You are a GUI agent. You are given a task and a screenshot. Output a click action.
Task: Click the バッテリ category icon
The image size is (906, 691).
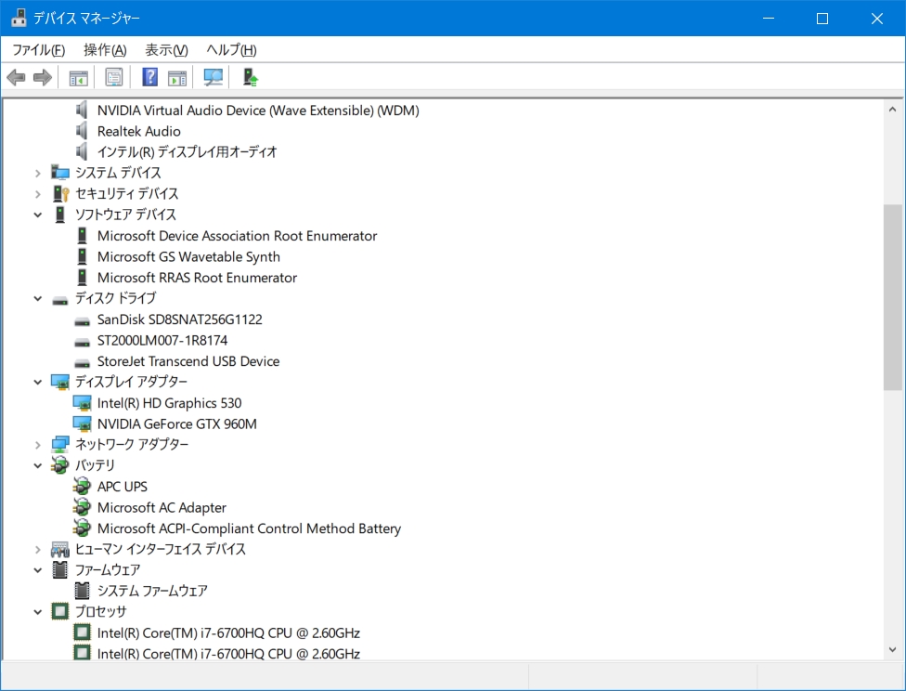click(60, 465)
